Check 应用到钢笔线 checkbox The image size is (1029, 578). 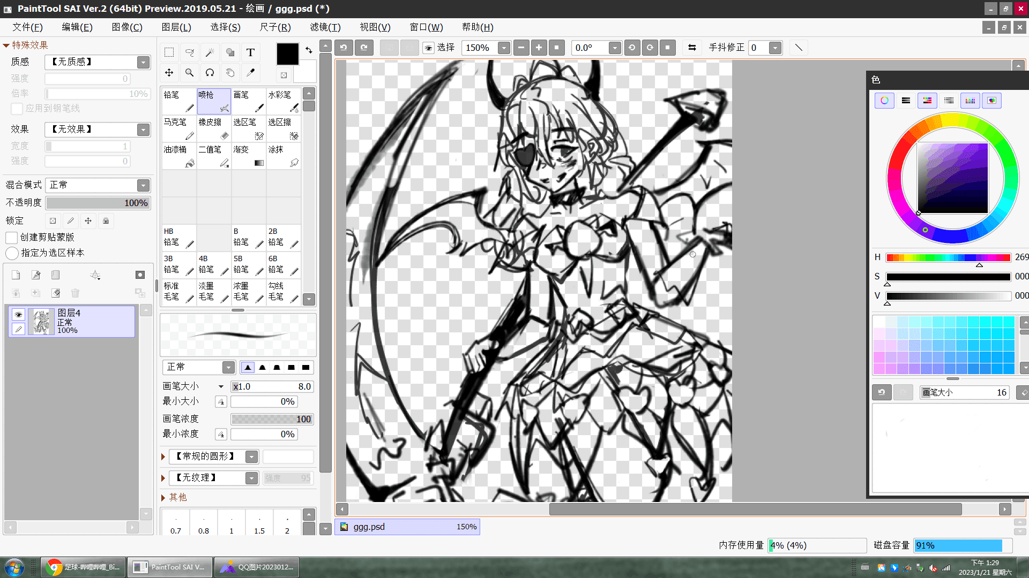pos(17,109)
